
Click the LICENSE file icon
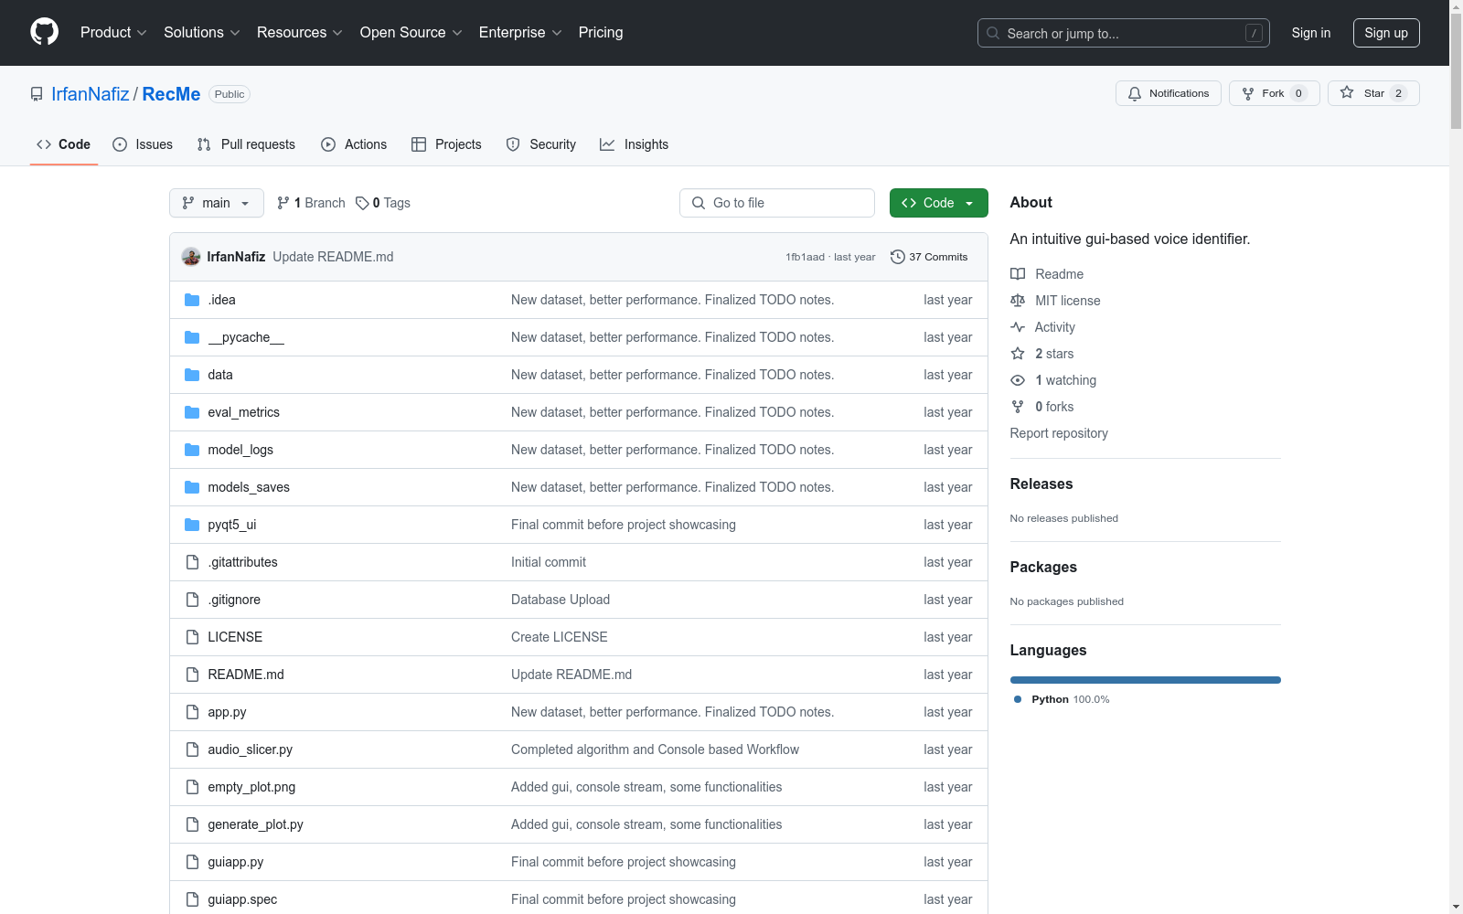(192, 637)
